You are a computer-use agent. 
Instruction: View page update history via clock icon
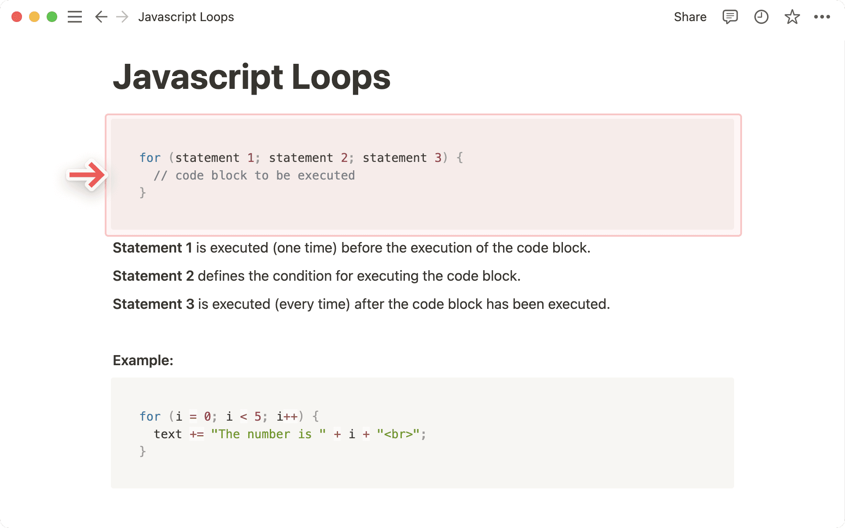coord(761,17)
